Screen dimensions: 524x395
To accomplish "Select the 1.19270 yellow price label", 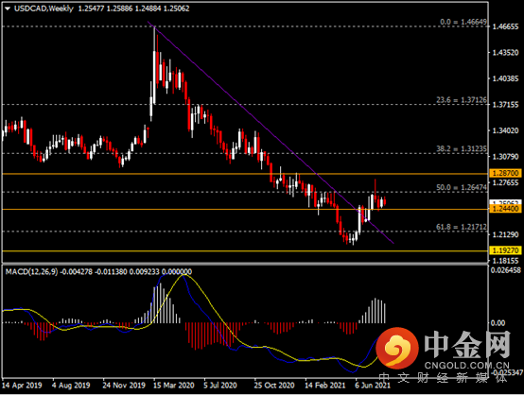I will [x=505, y=250].
